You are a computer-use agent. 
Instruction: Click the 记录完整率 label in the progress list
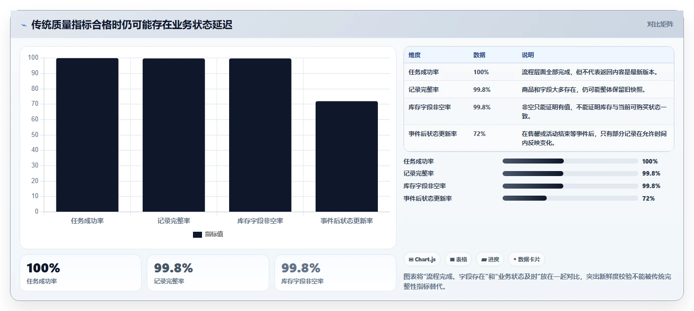click(x=419, y=174)
